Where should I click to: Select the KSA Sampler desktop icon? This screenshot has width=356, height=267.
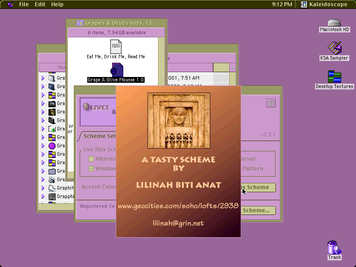[x=334, y=48]
